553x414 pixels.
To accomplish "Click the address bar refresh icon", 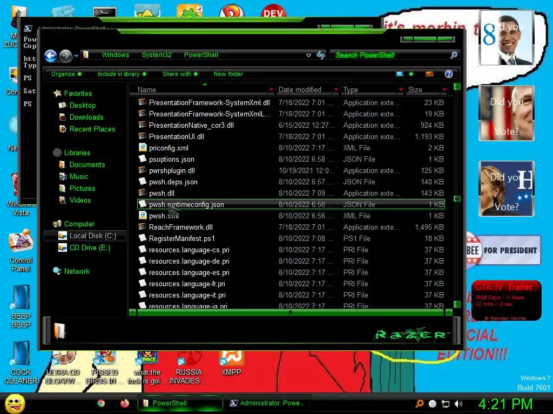I will point(321,55).
